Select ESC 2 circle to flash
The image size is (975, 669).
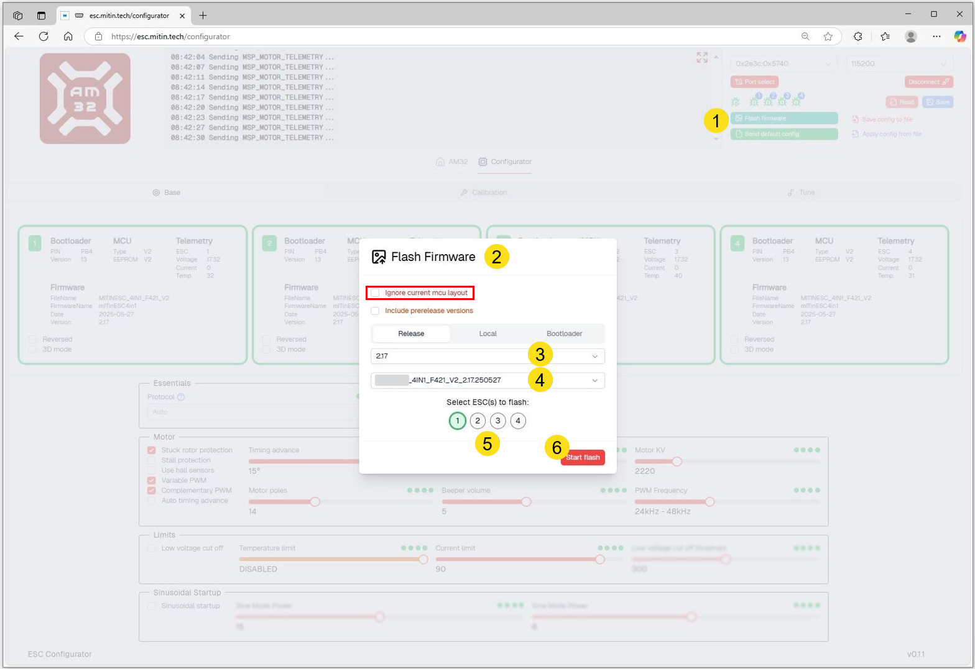click(478, 421)
